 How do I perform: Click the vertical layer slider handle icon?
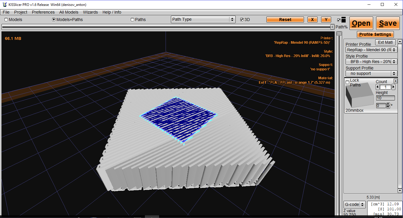[x=339, y=34]
